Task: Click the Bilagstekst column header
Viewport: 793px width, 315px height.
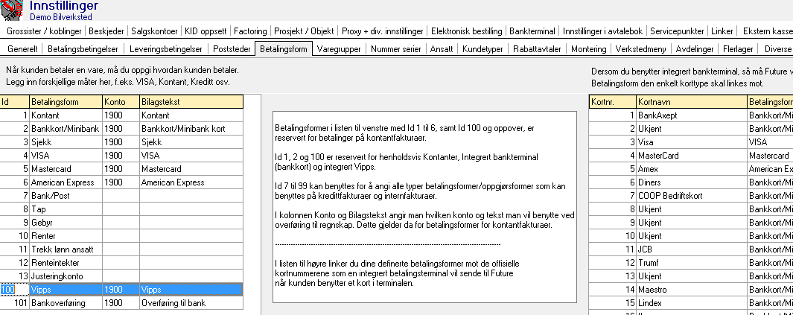Action: pyautogui.click(x=191, y=102)
